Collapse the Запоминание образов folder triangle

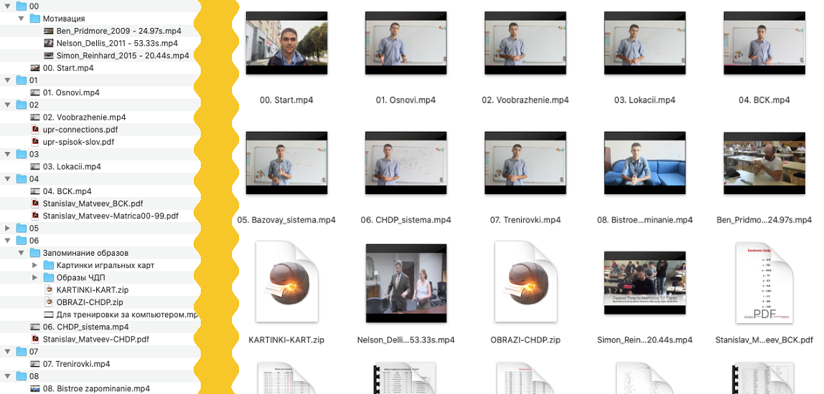(x=21, y=253)
